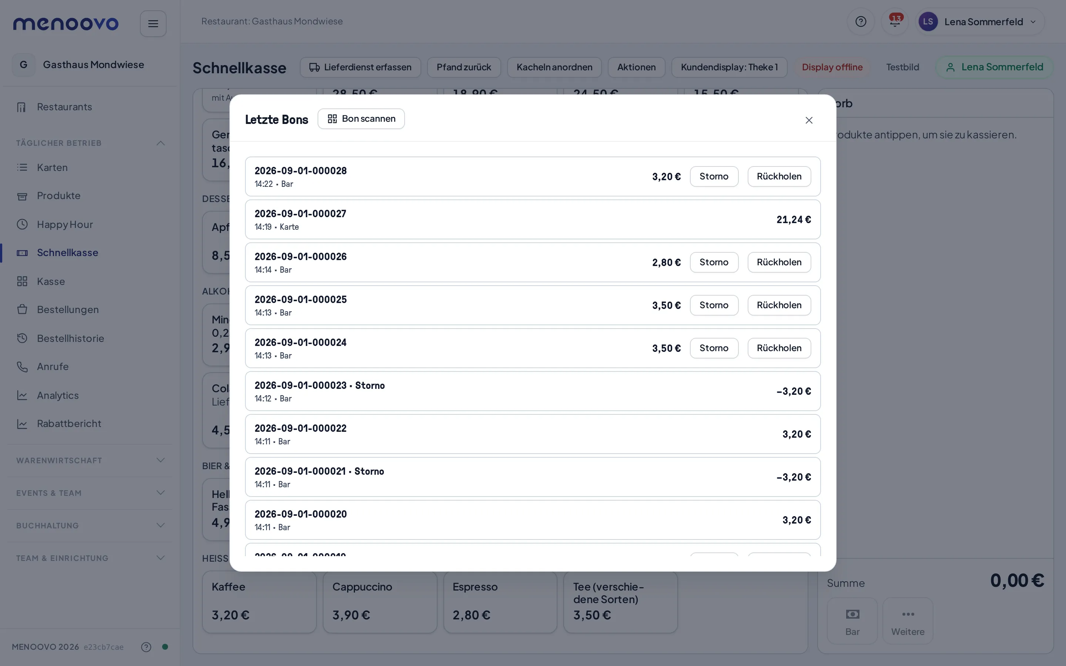Click the Rabattbericht chart icon
This screenshot has width=1066, height=666.
click(x=22, y=424)
